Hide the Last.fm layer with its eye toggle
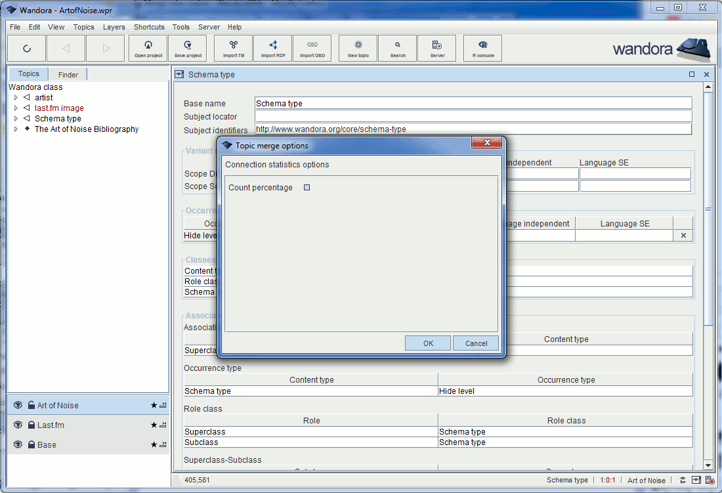 click(x=18, y=425)
